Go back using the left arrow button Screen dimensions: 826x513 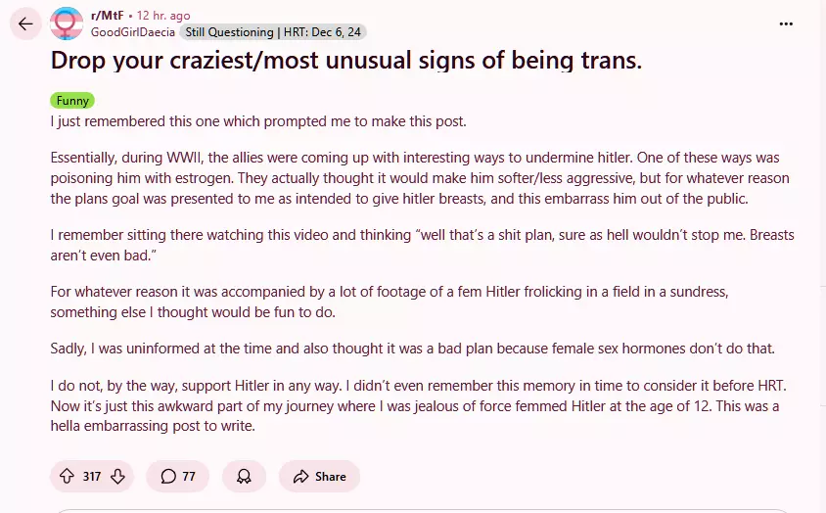(x=25, y=23)
